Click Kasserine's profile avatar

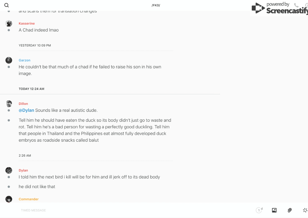click(x=9, y=23)
